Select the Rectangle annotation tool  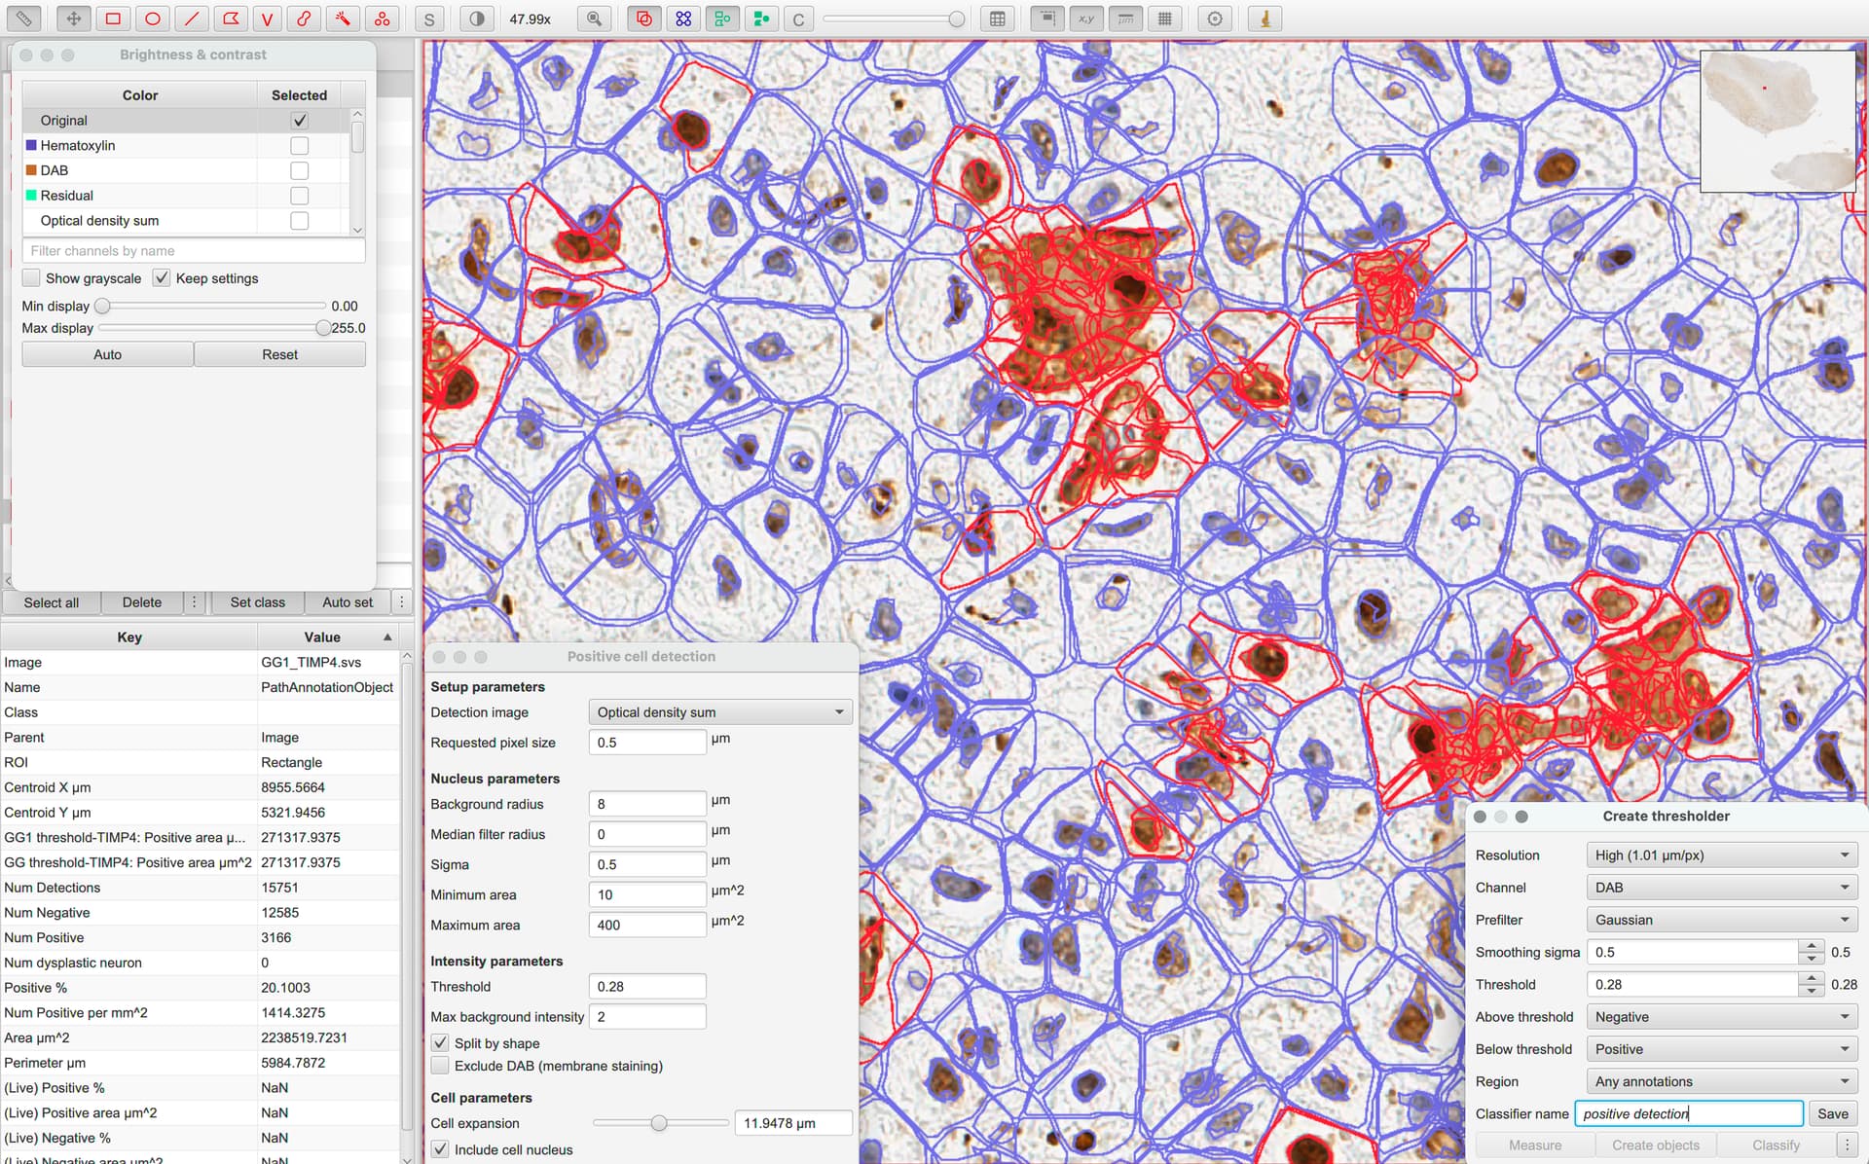(111, 18)
